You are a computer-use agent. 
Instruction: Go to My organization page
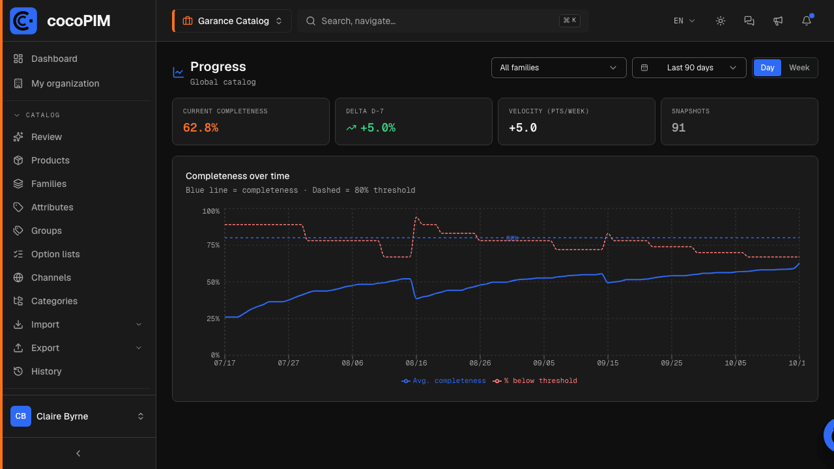tap(78, 83)
